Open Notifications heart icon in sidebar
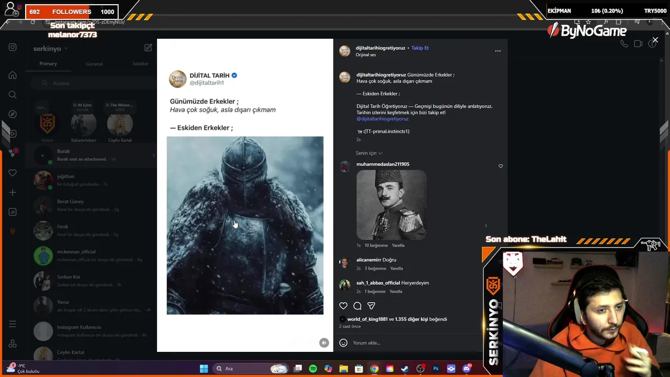The height and width of the screenshot is (377, 670). click(x=13, y=173)
